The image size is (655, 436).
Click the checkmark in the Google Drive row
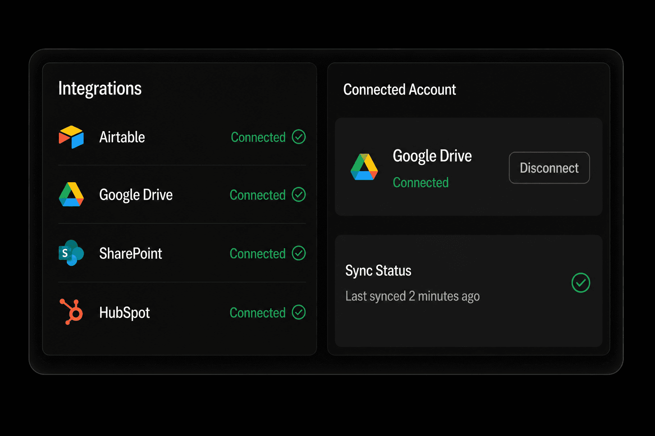click(299, 194)
